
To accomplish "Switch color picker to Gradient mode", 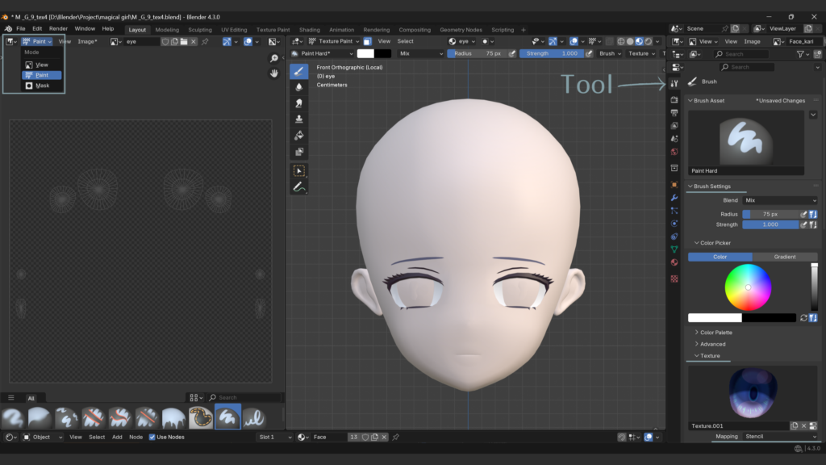I will [784, 257].
